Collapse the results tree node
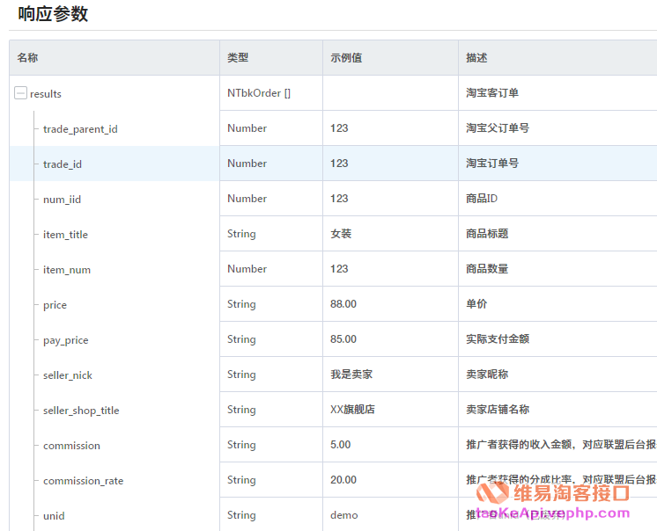Image resolution: width=657 pixels, height=531 pixels. pyautogui.click(x=20, y=93)
